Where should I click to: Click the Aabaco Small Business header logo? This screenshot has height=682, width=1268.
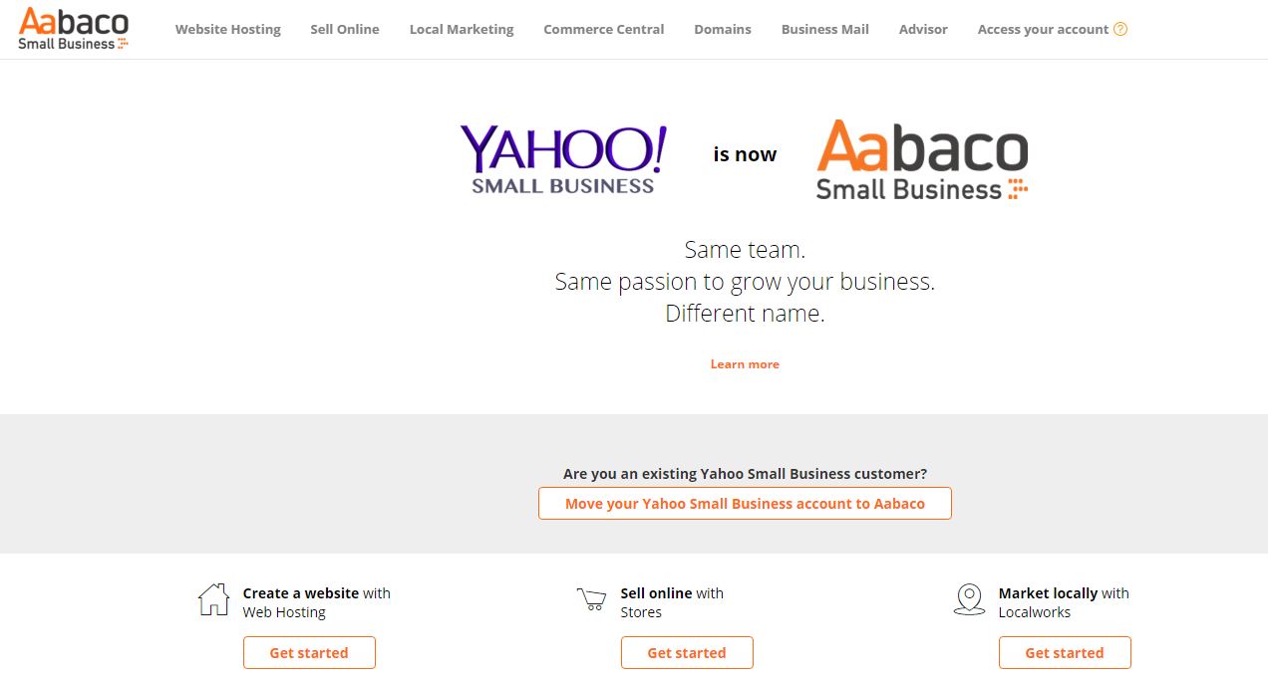click(x=74, y=29)
